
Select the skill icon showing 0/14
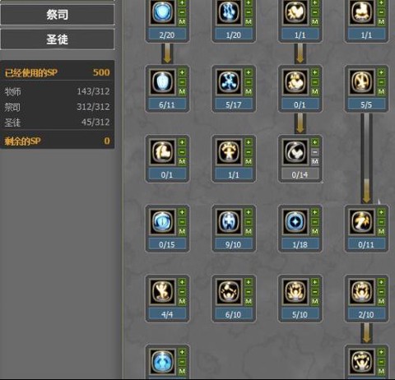pyautogui.click(x=295, y=151)
